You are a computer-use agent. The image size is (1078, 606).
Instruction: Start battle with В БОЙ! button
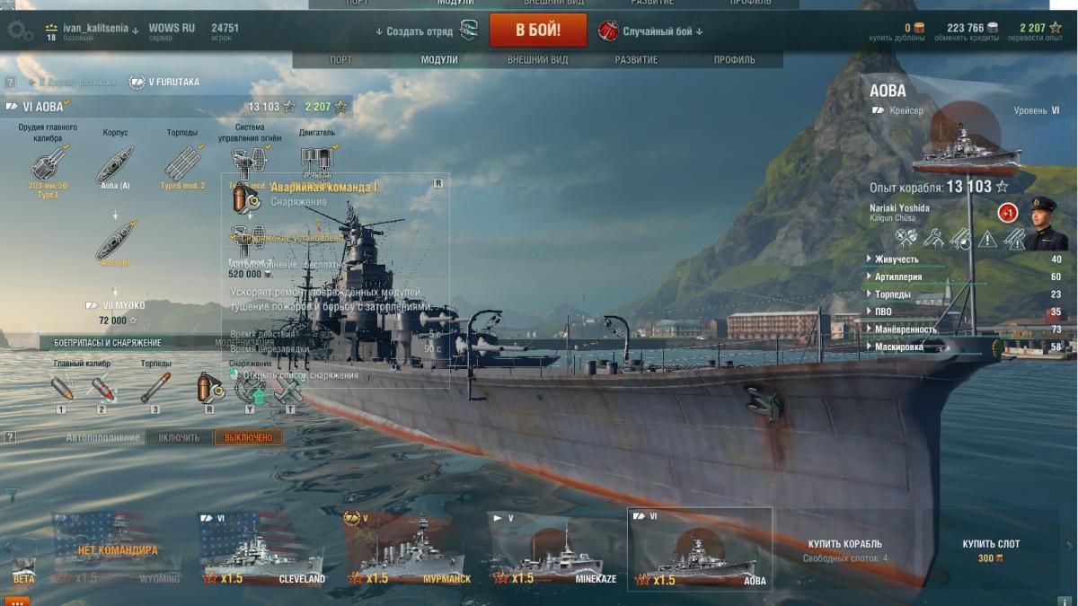point(538,31)
